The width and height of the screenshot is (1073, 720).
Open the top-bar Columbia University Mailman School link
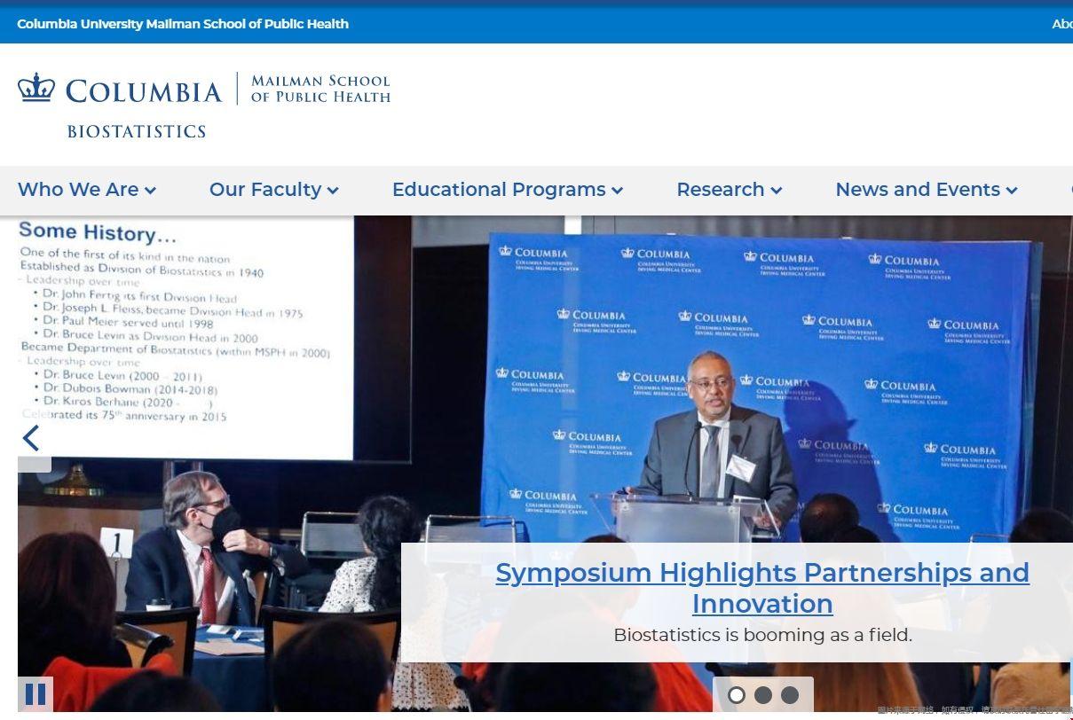(183, 24)
